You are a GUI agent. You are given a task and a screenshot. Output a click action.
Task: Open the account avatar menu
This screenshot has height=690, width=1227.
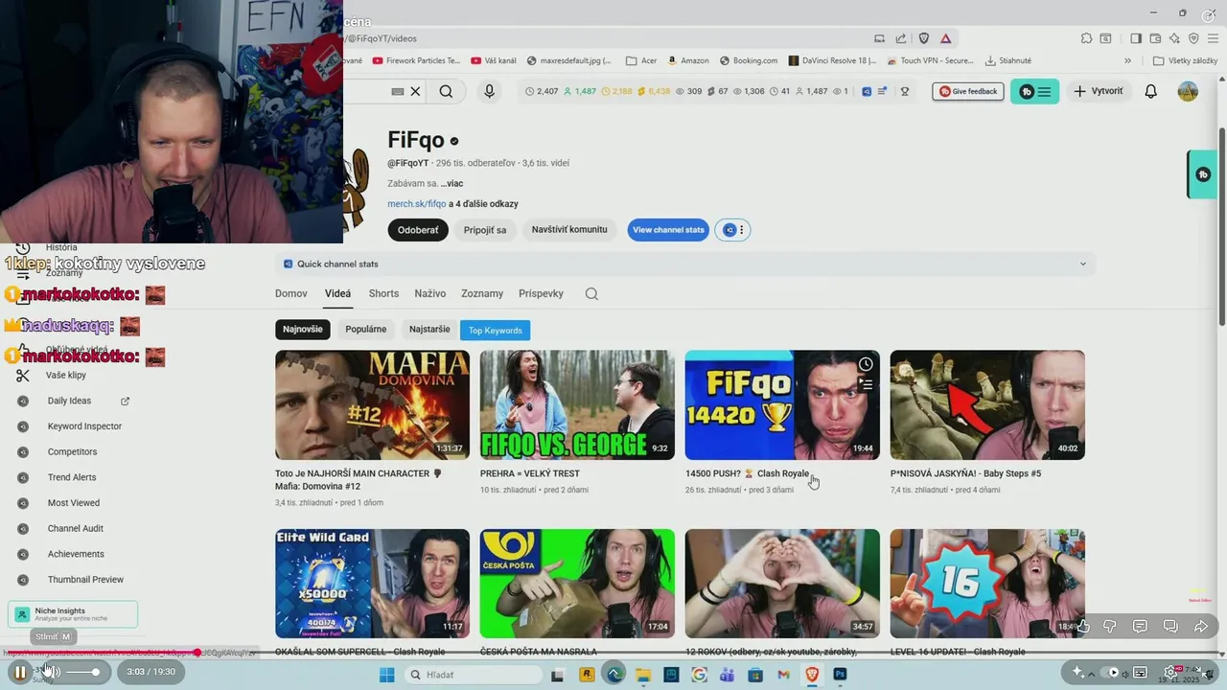1188,91
